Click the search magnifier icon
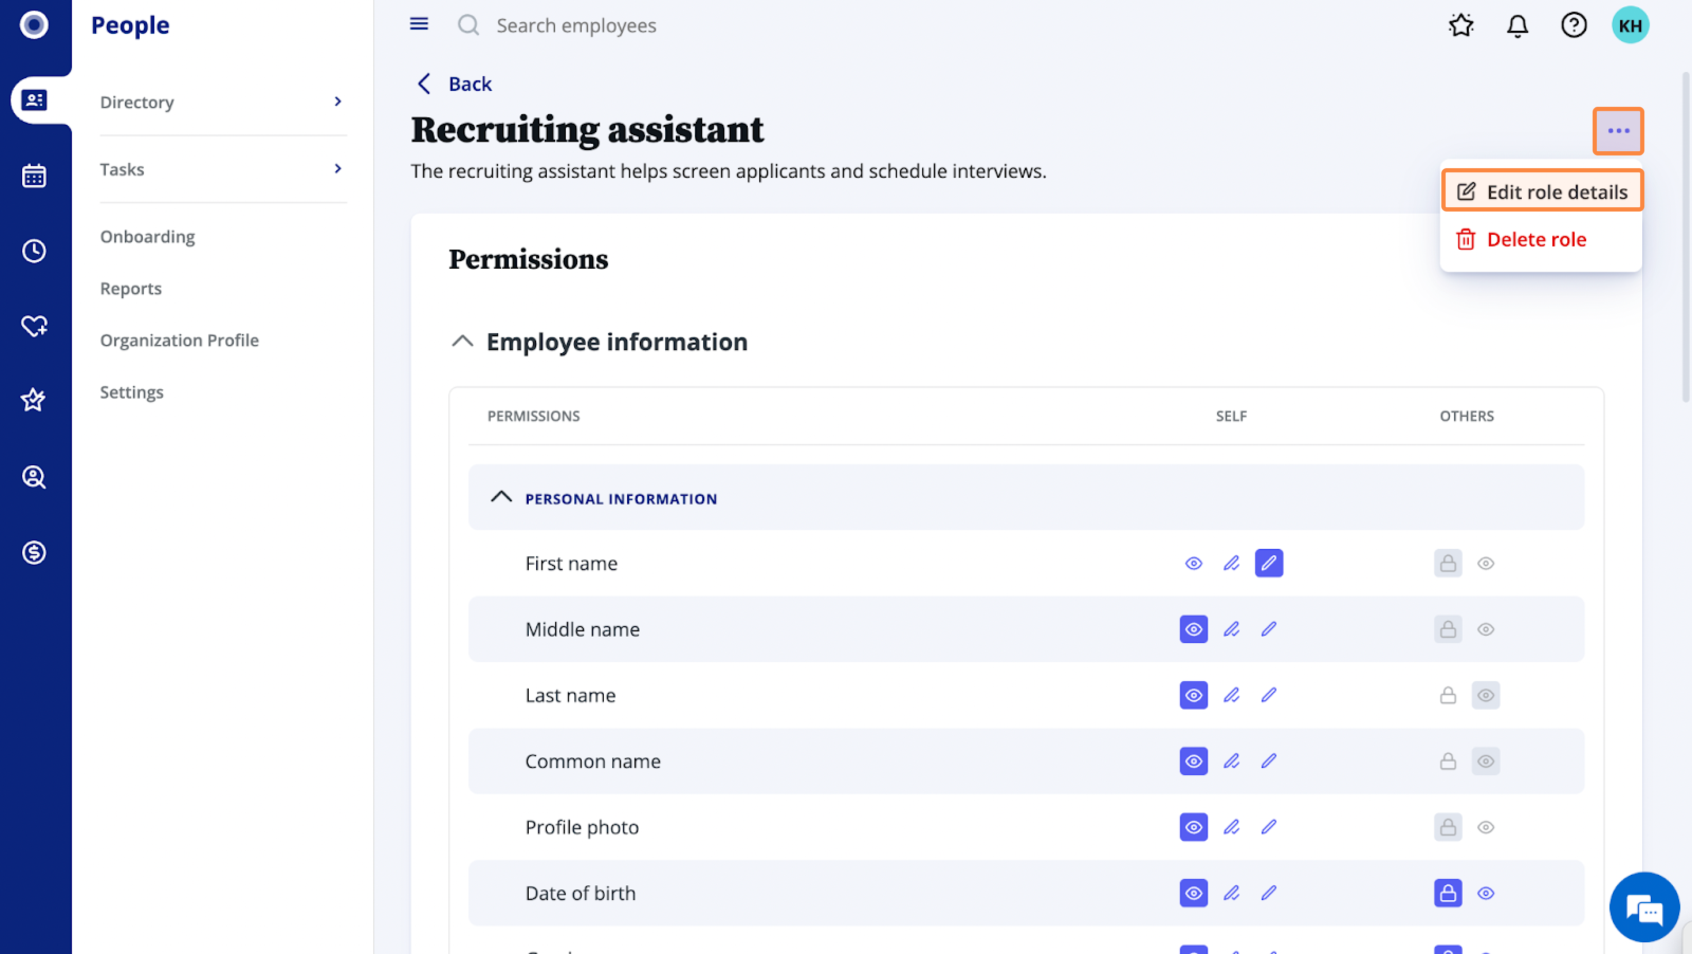This screenshot has width=1692, height=954. pos(468,25)
